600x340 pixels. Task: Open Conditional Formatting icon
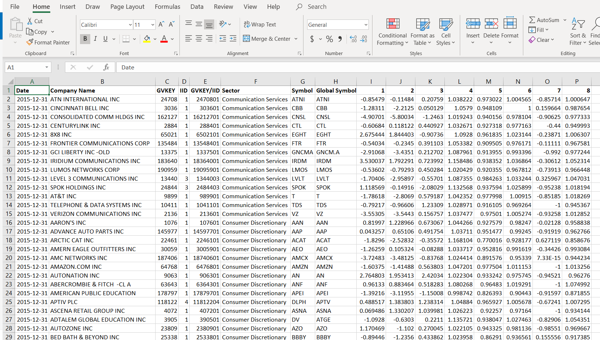coord(393,24)
